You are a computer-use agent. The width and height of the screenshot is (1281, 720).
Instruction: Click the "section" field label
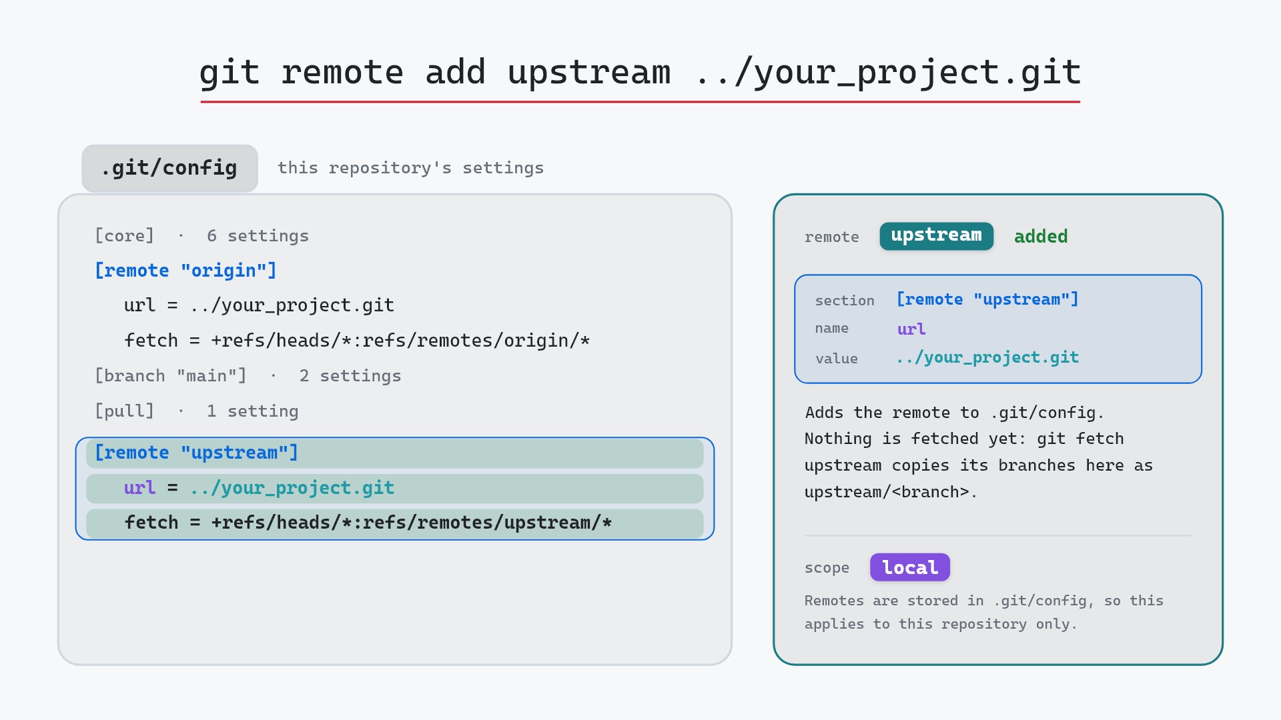(845, 301)
